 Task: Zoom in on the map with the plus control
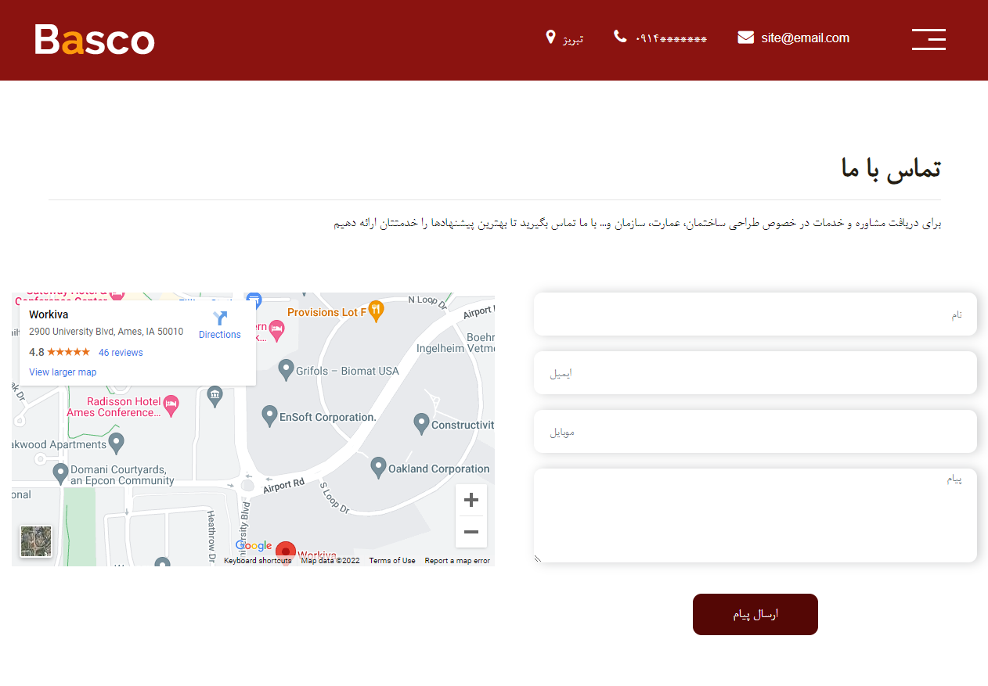(x=471, y=499)
